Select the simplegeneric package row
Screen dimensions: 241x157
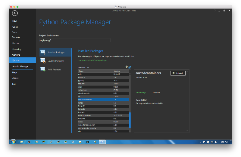(x=103, y=93)
